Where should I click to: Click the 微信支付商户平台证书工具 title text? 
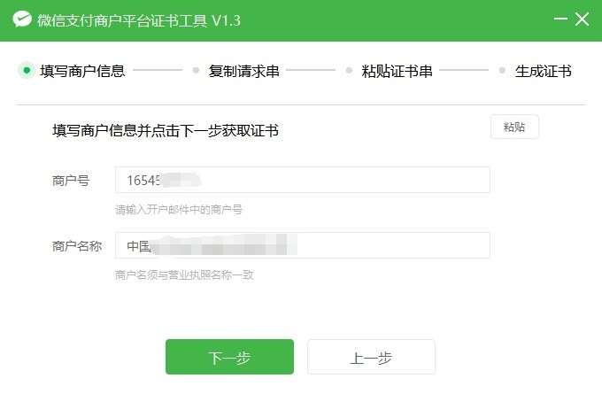(x=121, y=20)
